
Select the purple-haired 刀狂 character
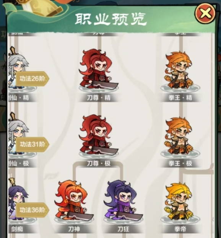pos(123,202)
